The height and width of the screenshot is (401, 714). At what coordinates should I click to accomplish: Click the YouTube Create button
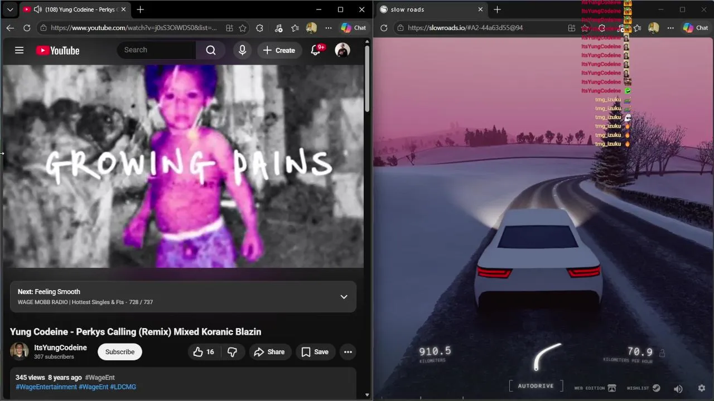click(x=279, y=50)
